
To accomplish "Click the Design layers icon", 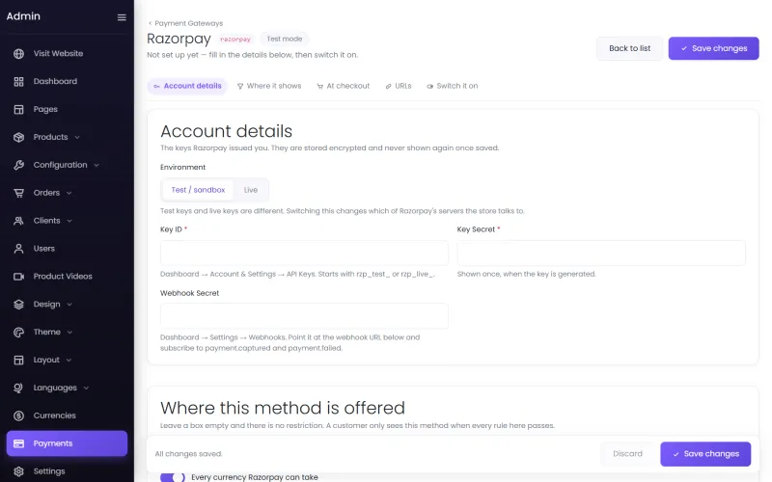I will (x=18, y=305).
